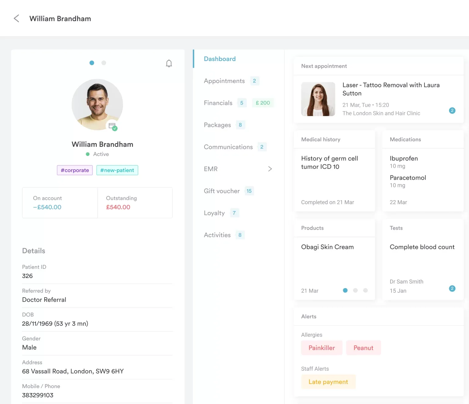Click the £200 badge next to Financials
This screenshot has height=404, width=469.
tap(263, 103)
